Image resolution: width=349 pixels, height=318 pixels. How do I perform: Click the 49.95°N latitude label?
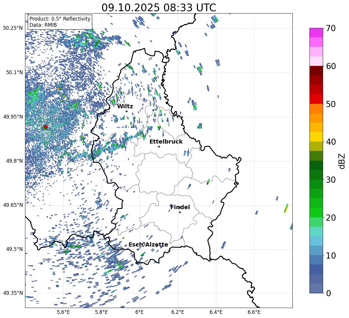(x=13, y=116)
